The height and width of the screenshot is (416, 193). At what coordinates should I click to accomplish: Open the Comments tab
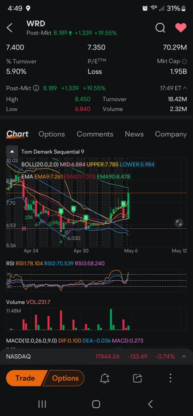coord(95,134)
